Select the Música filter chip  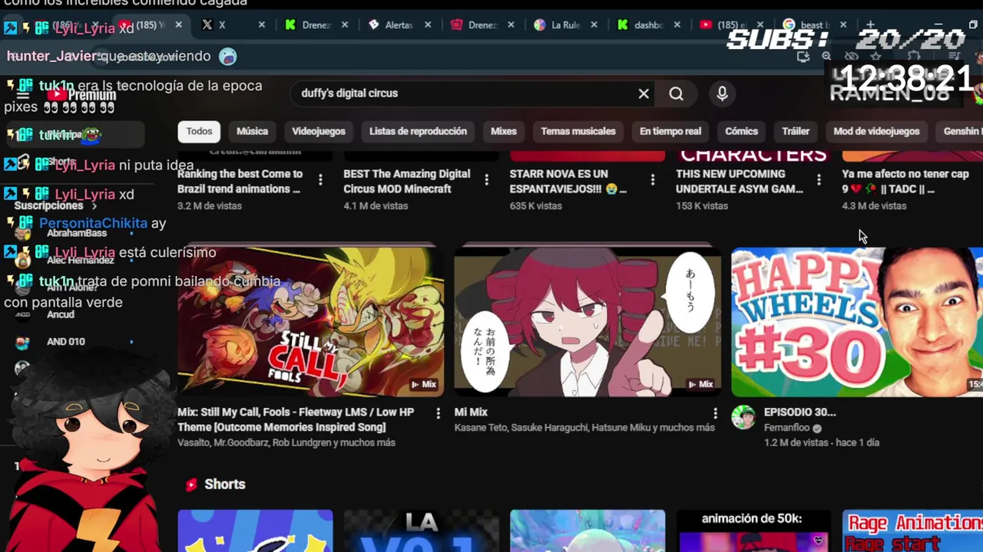(x=252, y=131)
